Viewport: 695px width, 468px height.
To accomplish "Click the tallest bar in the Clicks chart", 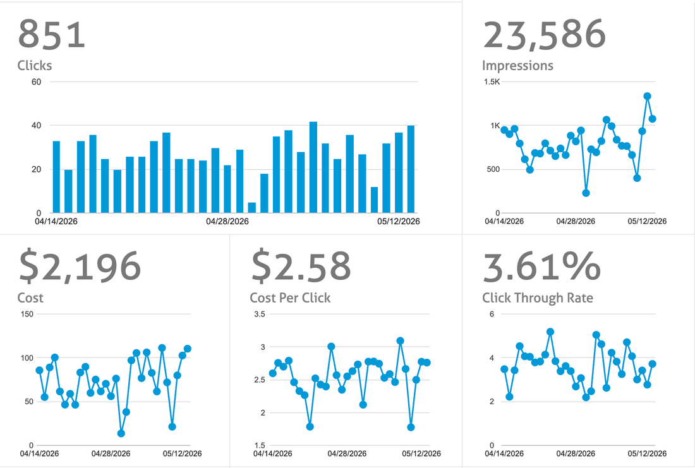I will 313,167.
